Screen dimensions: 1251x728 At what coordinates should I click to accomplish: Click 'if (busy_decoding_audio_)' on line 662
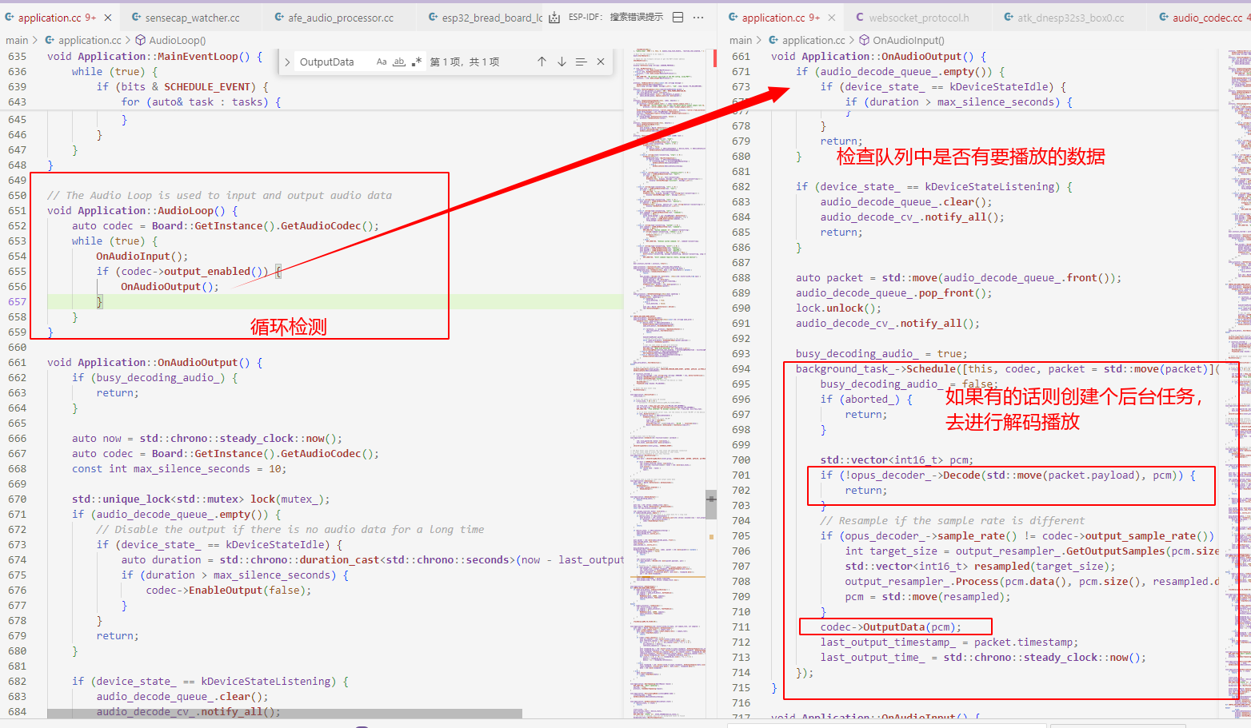click(148, 377)
